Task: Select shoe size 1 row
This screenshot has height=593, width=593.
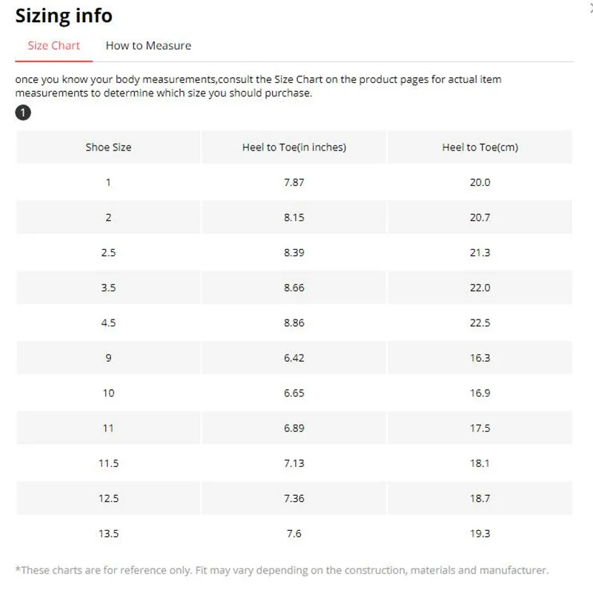Action: (108, 182)
